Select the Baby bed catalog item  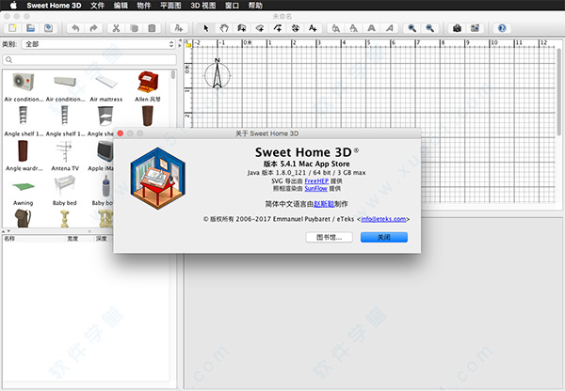click(x=65, y=191)
